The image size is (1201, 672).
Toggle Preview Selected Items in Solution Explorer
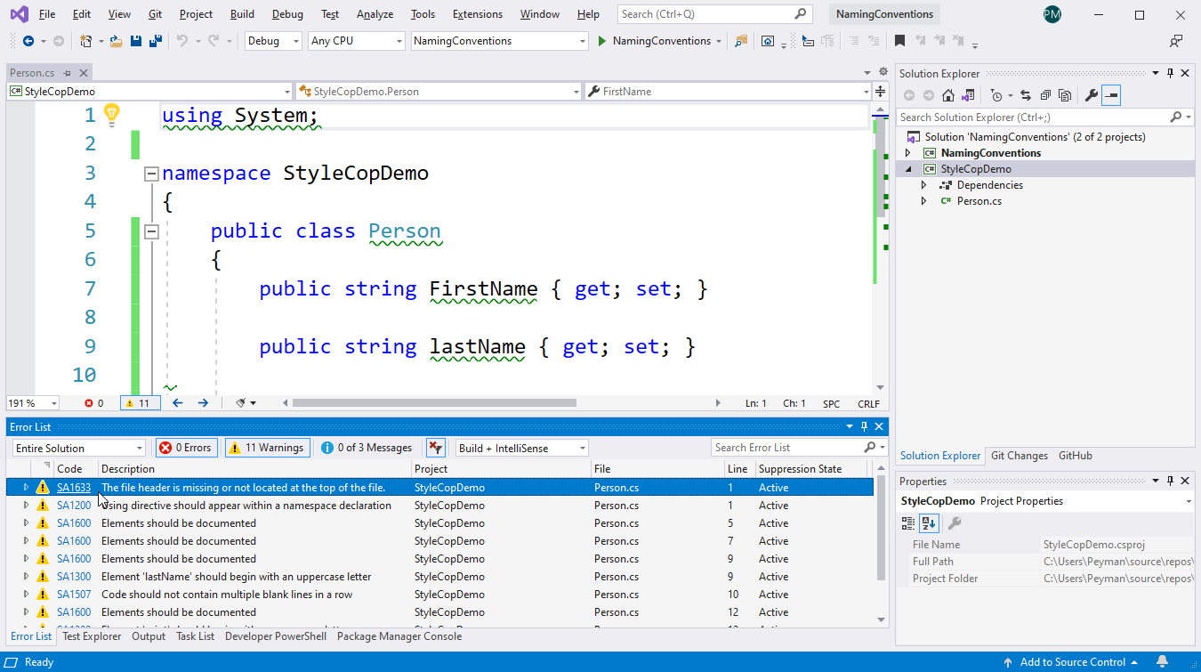(x=1110, y=95)
